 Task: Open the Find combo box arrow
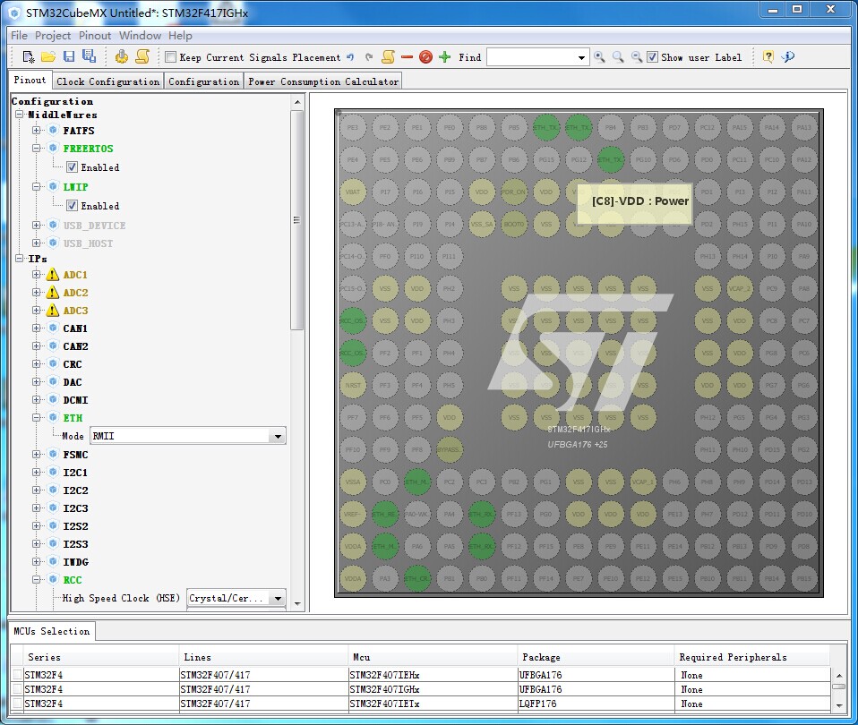pos(581,57)
